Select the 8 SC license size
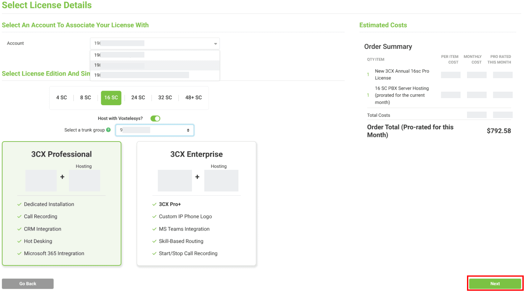This screenshot has width=524, height=293. (86, 98)
